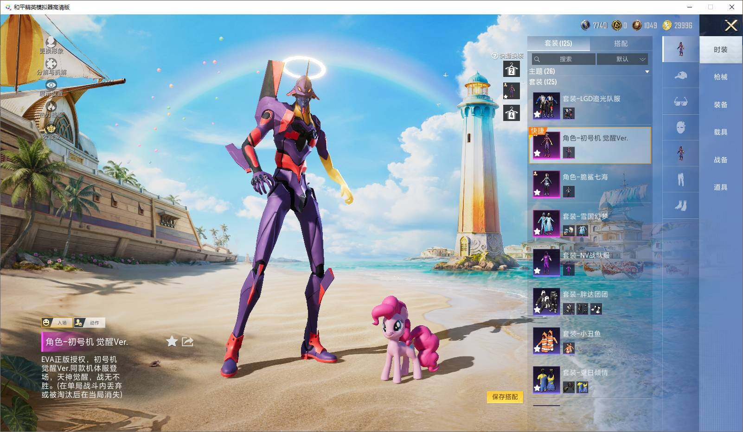Click the small piece icon under 初号机 觉醒Ver.
743x432 pixels.
569,152
